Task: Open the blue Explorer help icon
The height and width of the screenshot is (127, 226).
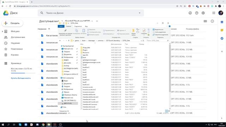Action: click(x=169, y=26)
